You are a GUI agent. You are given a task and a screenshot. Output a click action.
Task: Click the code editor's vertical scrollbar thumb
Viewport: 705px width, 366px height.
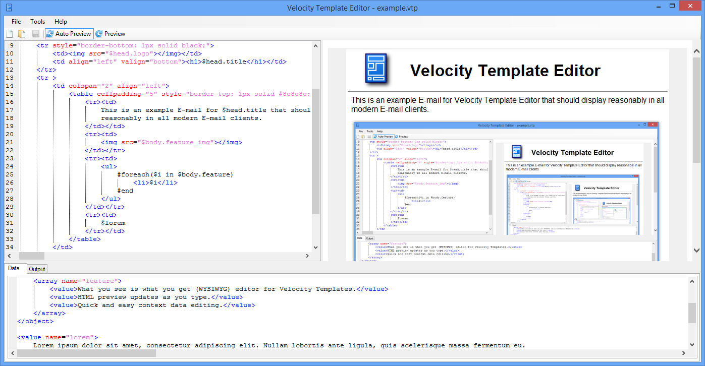(316, 151)
